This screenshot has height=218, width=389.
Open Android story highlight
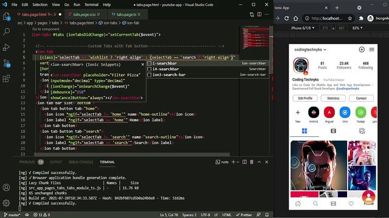pyautogui.click(x=314, y=112)
